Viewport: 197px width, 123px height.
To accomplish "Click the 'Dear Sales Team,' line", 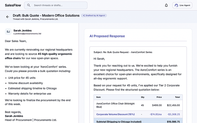I will pyautogui.click(x=16, y=41).
